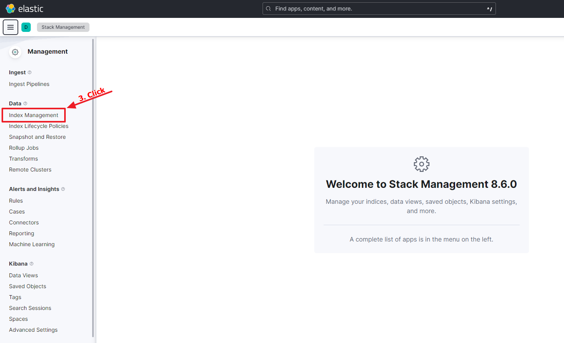Viewport: 564px width, 343px height.
Task: Open Remote Clusters
Action: click(30, 170)
